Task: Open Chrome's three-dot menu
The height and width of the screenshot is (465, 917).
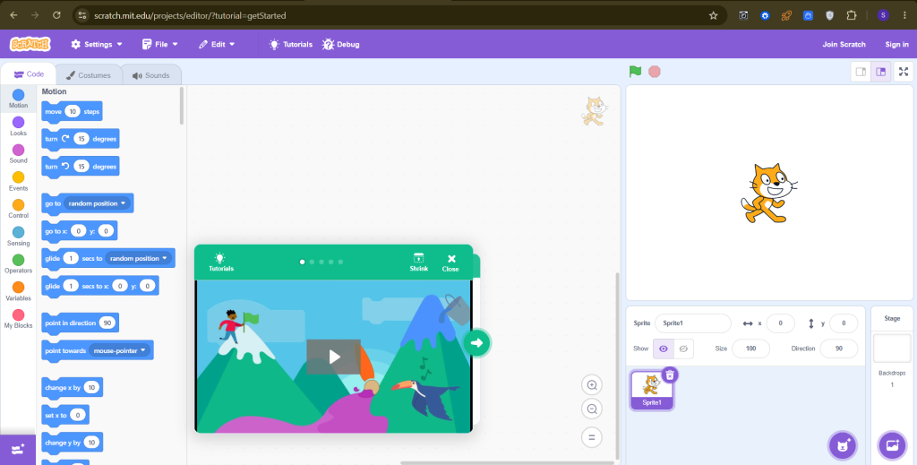Action: coord(904,16)
